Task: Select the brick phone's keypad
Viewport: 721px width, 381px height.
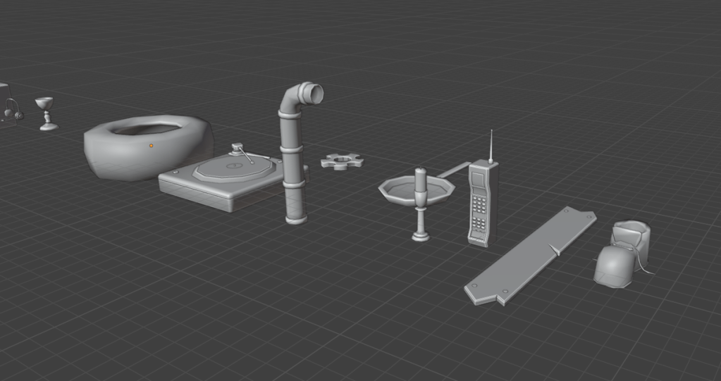Action: (479, 206)
